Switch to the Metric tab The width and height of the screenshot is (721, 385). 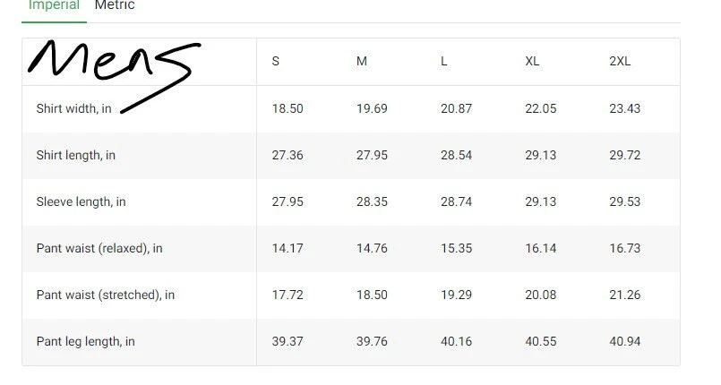tap(115, 5)
